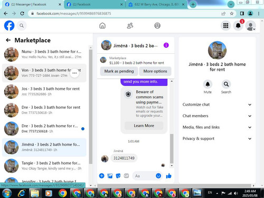Choose a GIF icon in composer
Viewport: 264px width, 198px height.
[126, 176]
